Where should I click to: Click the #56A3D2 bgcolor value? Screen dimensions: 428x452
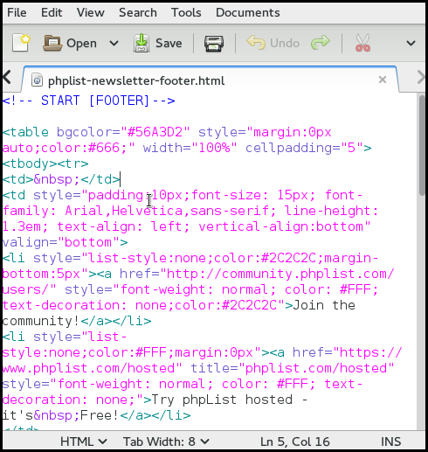pos(155,132)
